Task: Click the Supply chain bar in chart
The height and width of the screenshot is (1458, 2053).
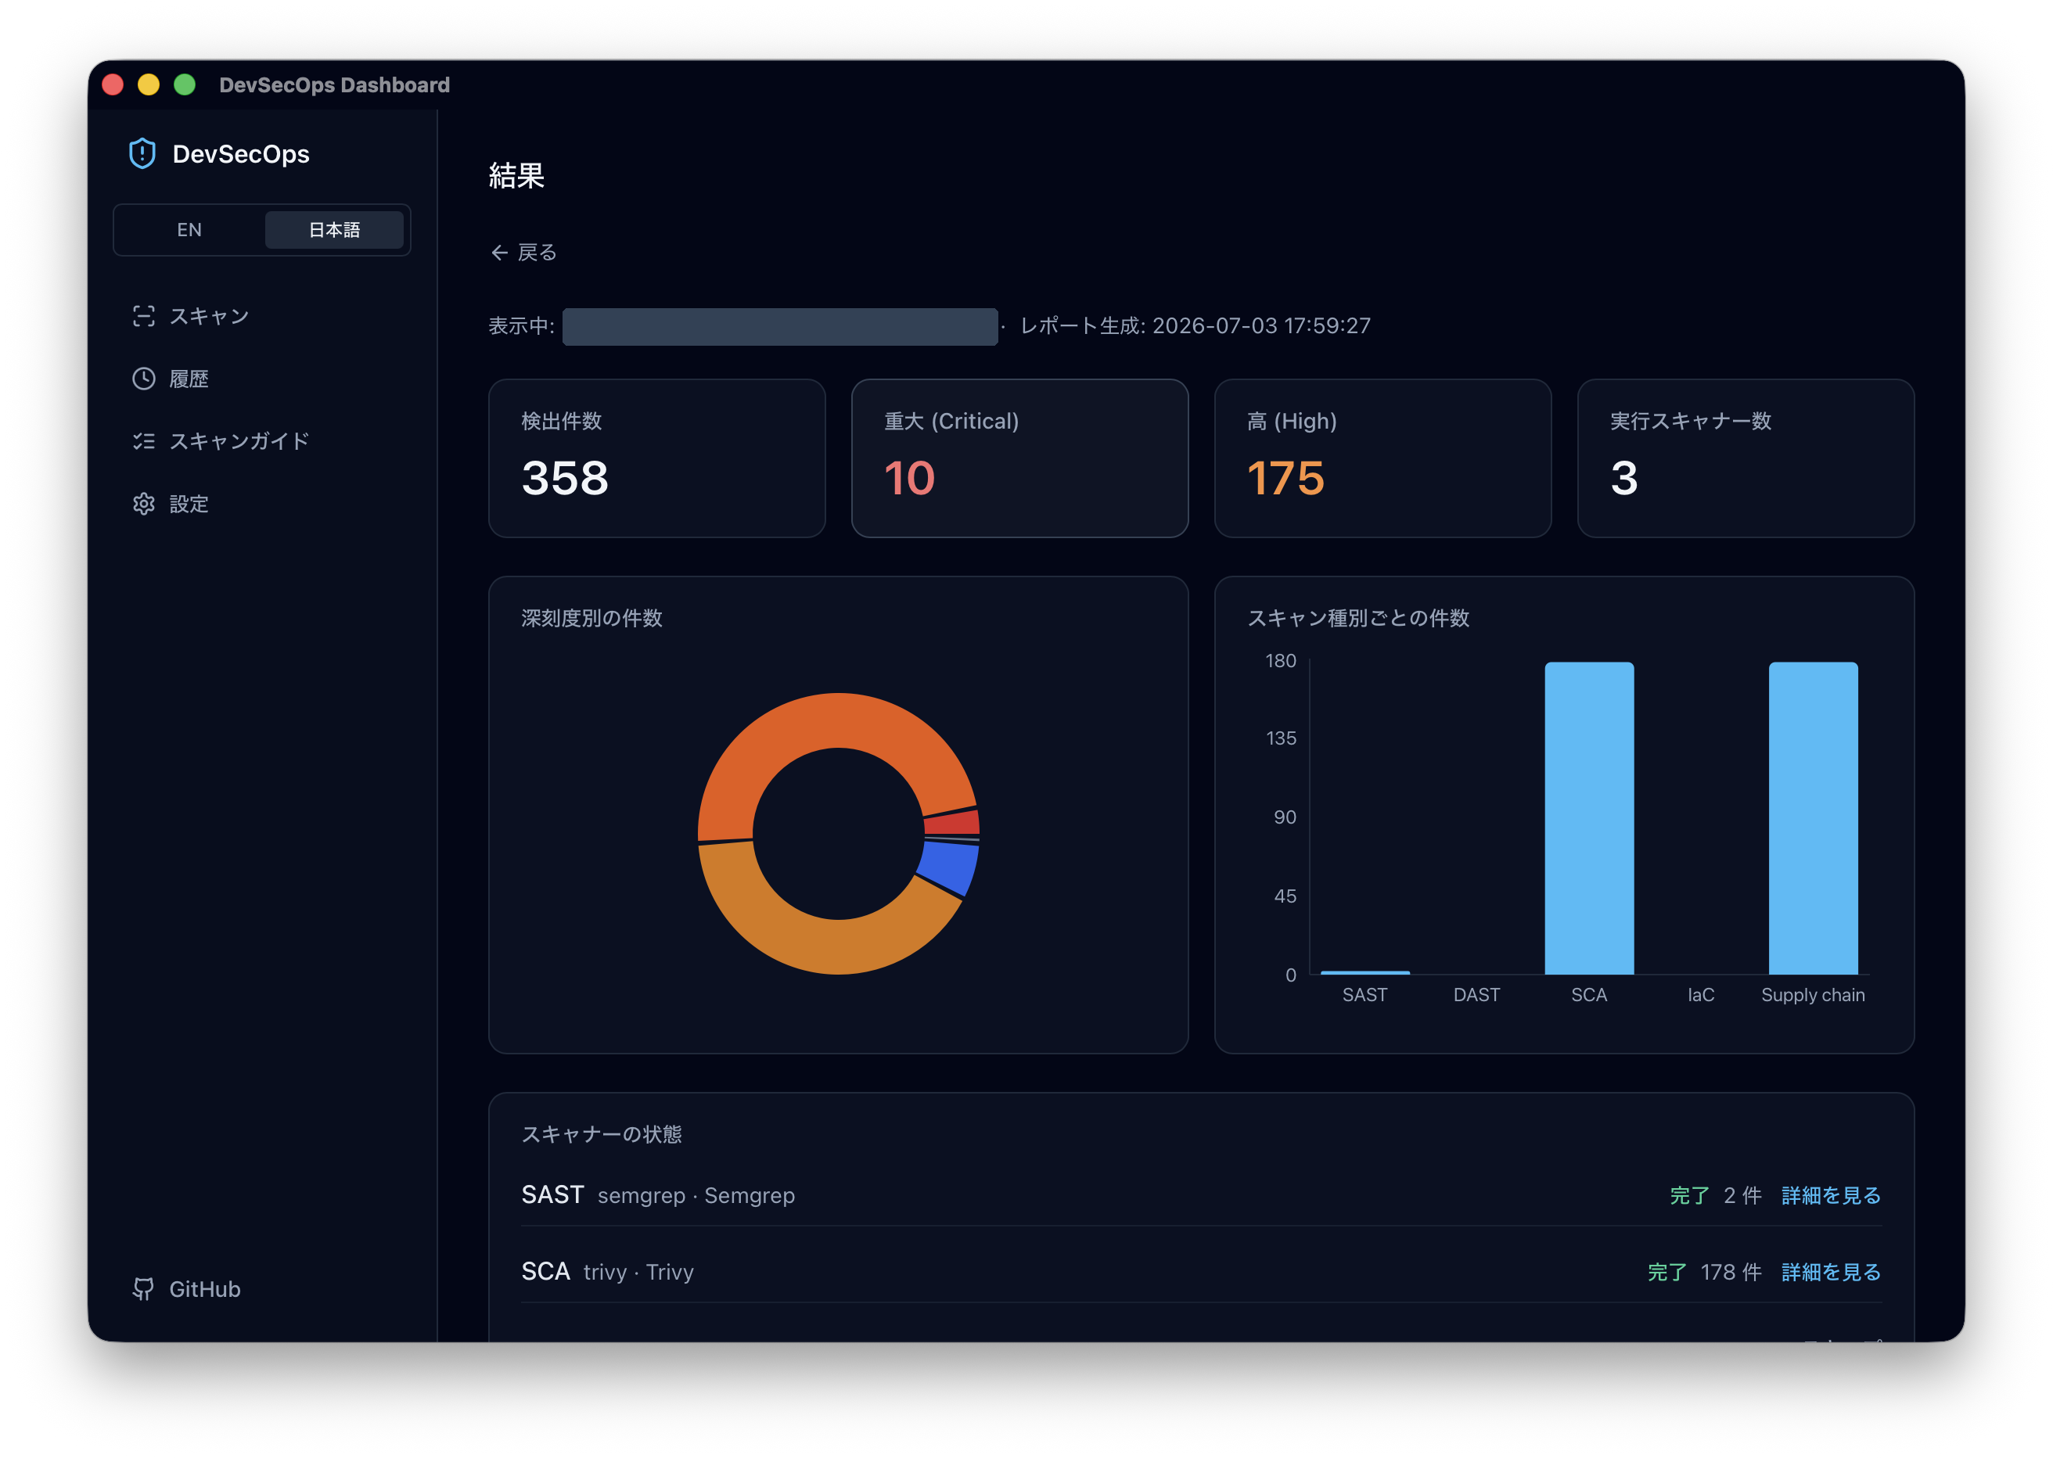Action: (x=1812, y=818)
